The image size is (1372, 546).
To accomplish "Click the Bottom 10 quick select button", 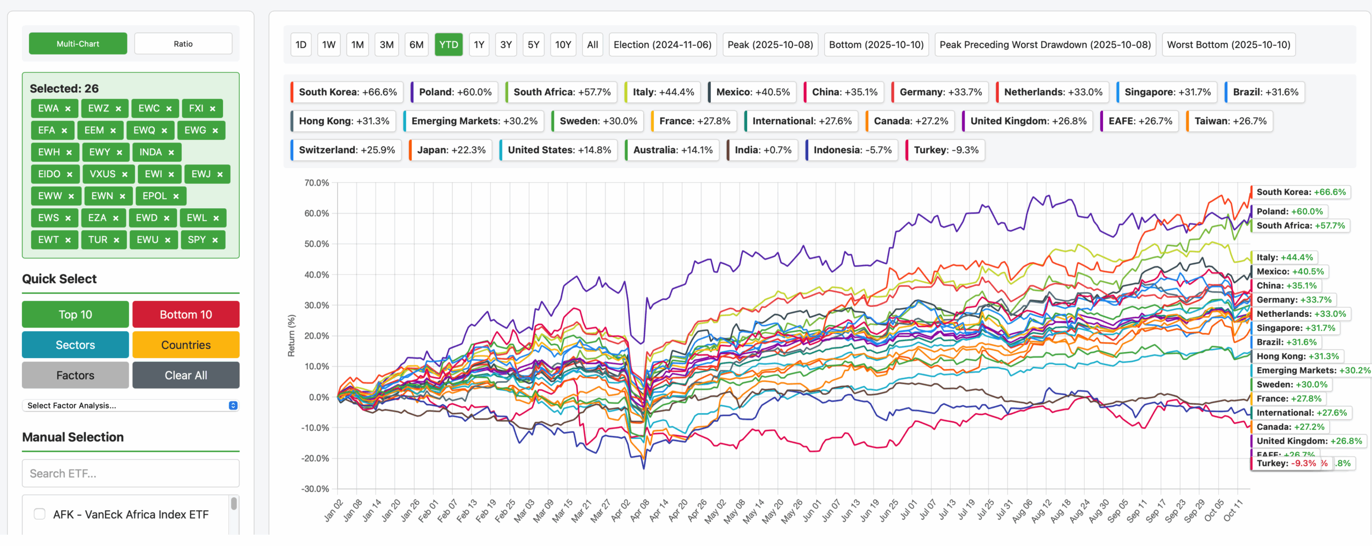I will click(185, 315).
